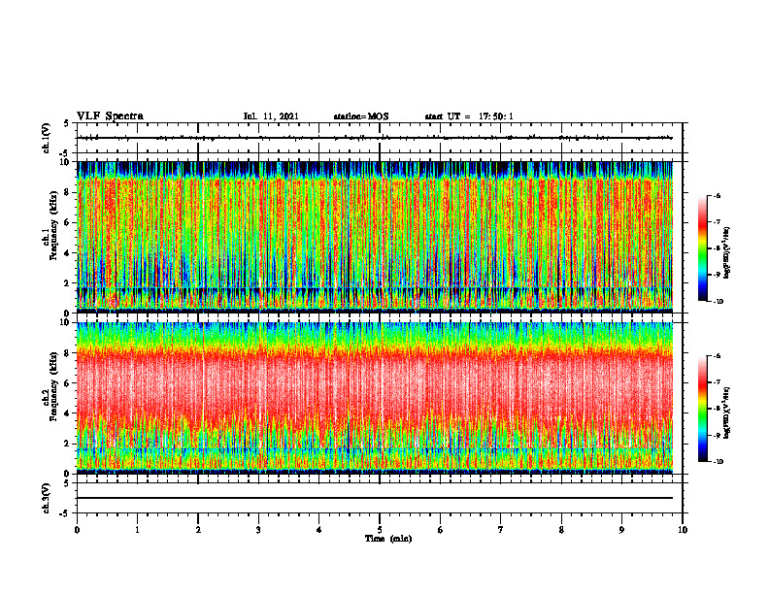The width and height of the screenshot is (769, 594).
Task: Click the log(PSD) label beside ch.1 colorbar
Action: click(727, 253)
